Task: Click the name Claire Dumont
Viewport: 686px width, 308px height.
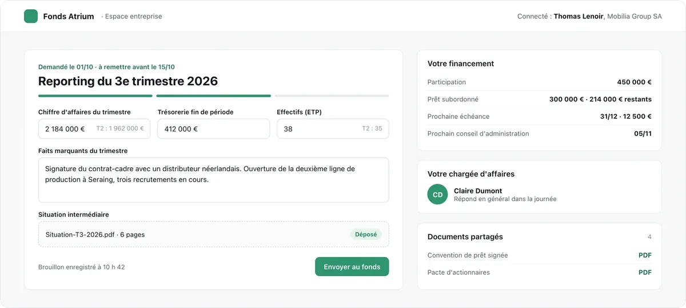Action: point(478,191)
